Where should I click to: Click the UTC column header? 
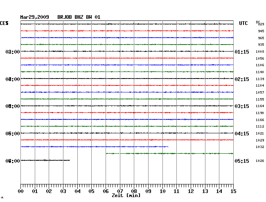pyautogui.click(x=243, y=23)
